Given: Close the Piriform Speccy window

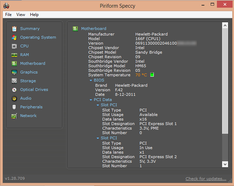Looking at the screenshot, I should coord(225,4).
